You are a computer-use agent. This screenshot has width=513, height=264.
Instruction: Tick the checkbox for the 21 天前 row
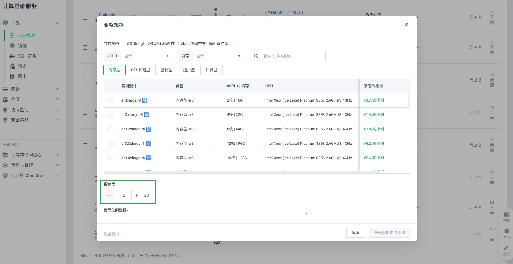[x=85, y=208]
